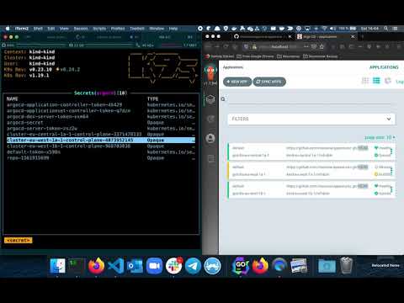404x303 pixels.
Task: Click the Missing health icon of second application
Action: coord(376,167)
